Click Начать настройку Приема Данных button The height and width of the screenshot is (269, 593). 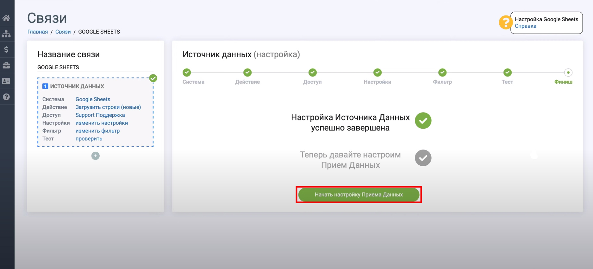[x=359, y=195]
